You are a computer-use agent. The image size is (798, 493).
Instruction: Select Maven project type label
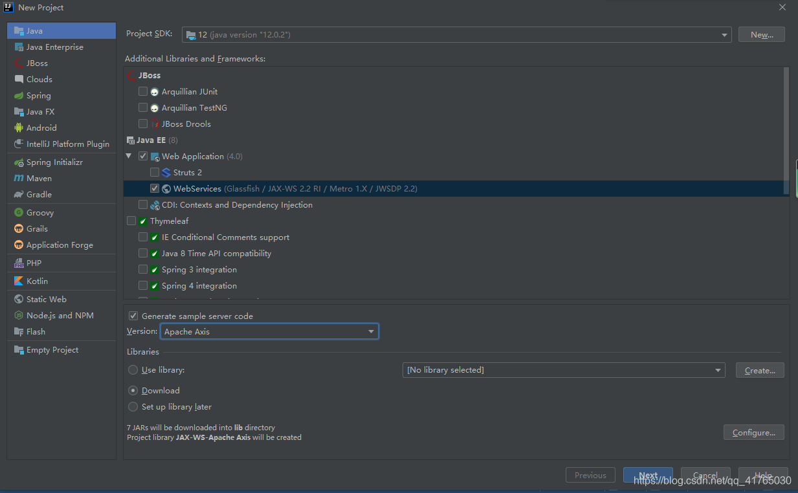(39, 178)
